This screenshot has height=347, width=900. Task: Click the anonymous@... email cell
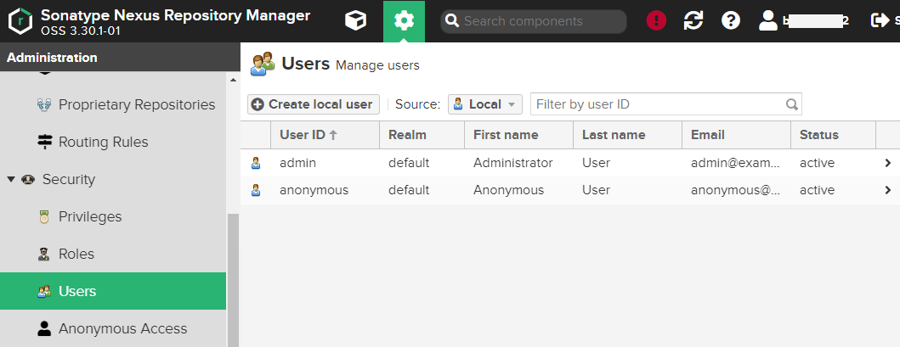pyautogui.click(x=736, y=190)
